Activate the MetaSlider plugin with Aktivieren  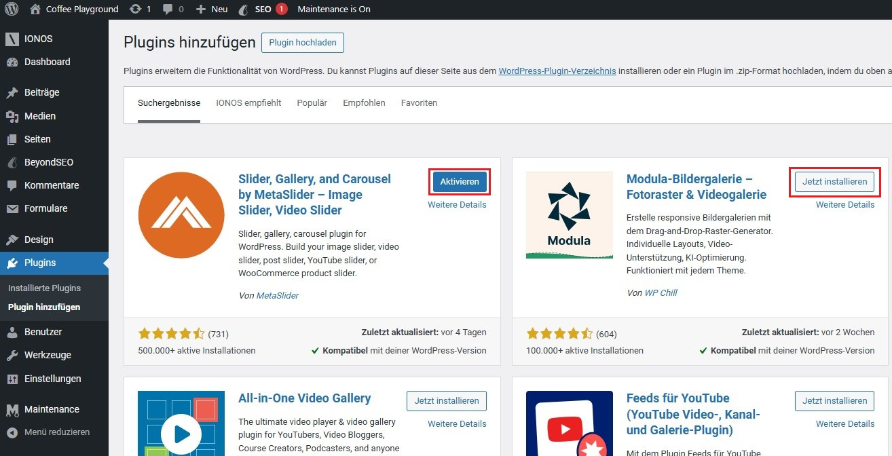pyautogui.click(x=460, y=181)
